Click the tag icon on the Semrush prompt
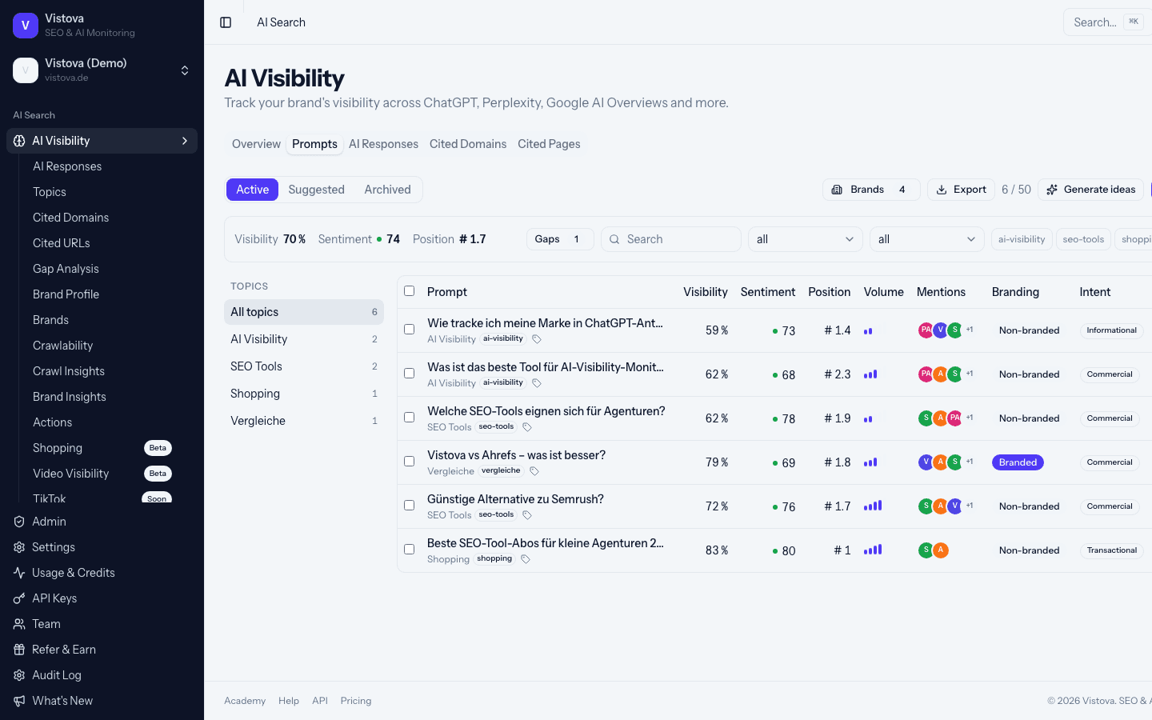The image size is (1152, 720). click(x=527, y=515)
